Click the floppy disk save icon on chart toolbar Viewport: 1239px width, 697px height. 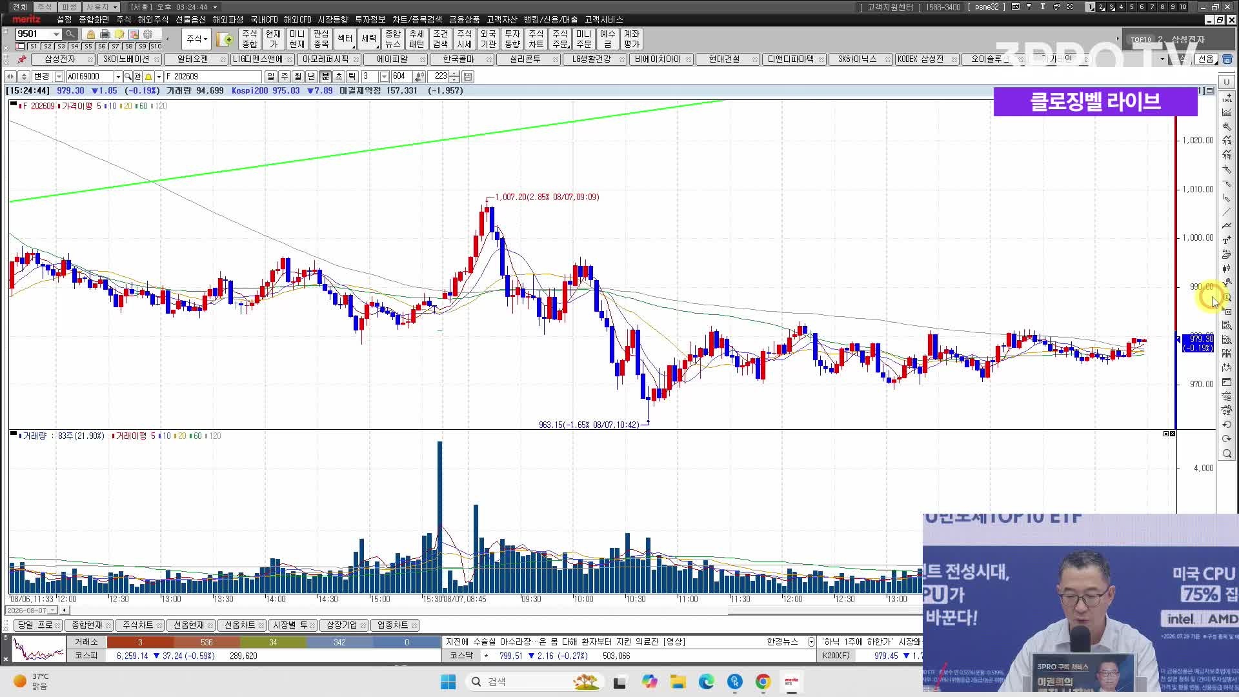(x=468, y=77)
